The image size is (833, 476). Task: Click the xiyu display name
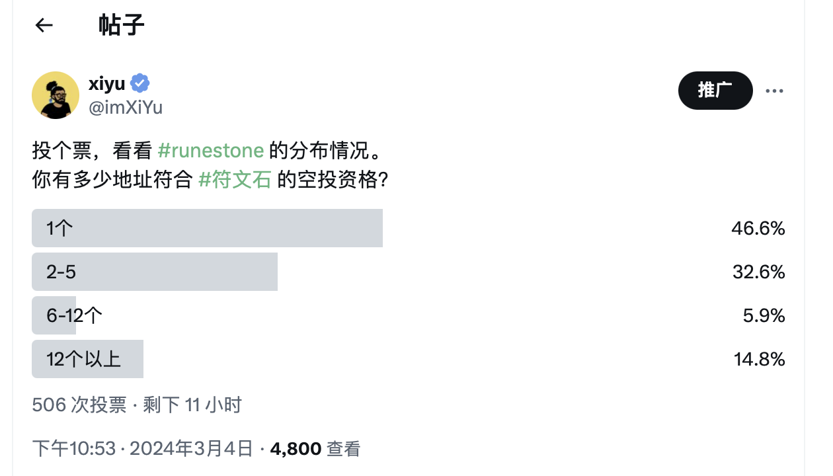(107, 84)
